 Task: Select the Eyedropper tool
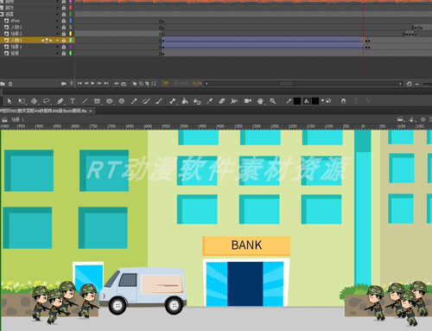click(210, 101)
